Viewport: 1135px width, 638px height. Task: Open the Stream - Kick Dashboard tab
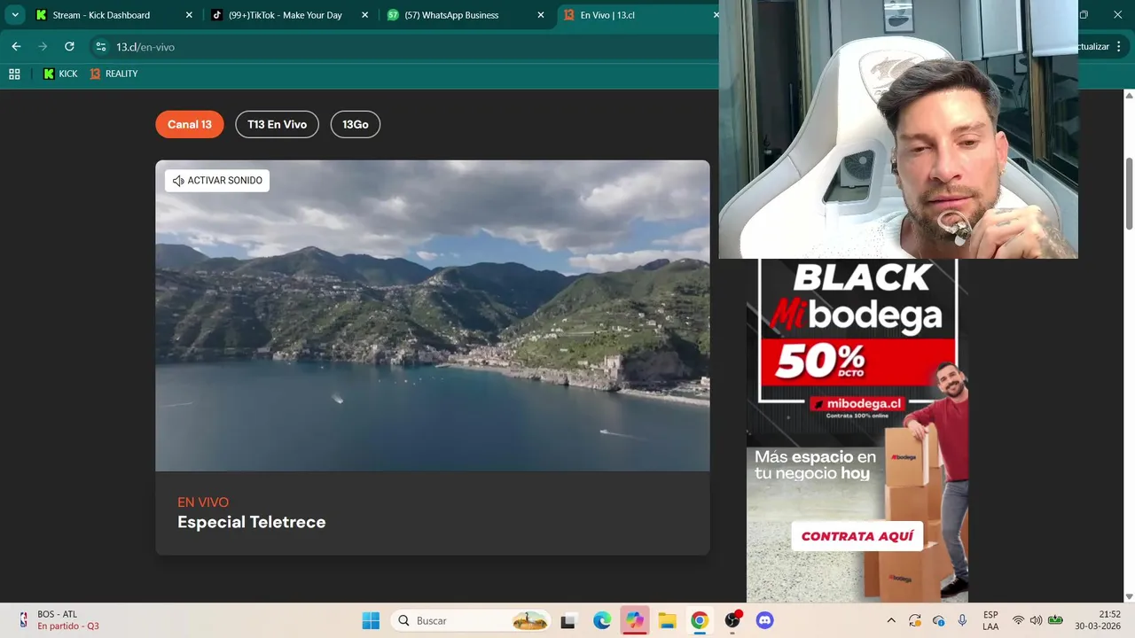tap(113, 15)
